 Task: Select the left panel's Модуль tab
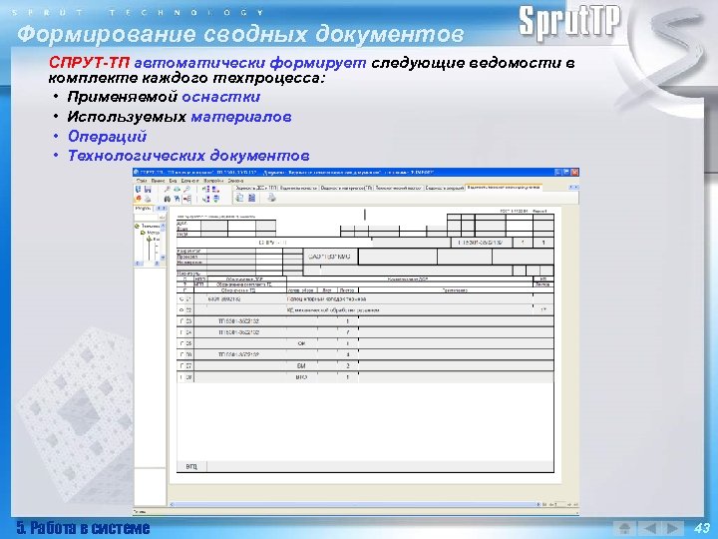(x=143, y=209)
